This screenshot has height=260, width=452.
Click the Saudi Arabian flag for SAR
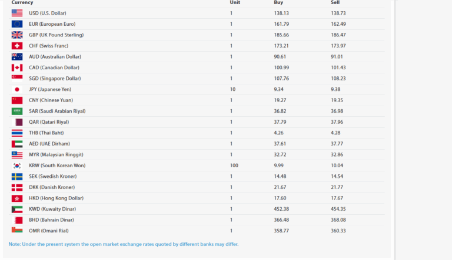(x=17, y=111)
